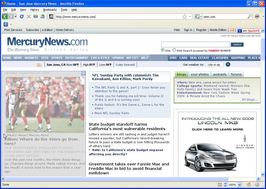Open the orange RSS feed icon
Image resolution: width=266 pixels, height=189 pixels.
click(x=232, y=30)
